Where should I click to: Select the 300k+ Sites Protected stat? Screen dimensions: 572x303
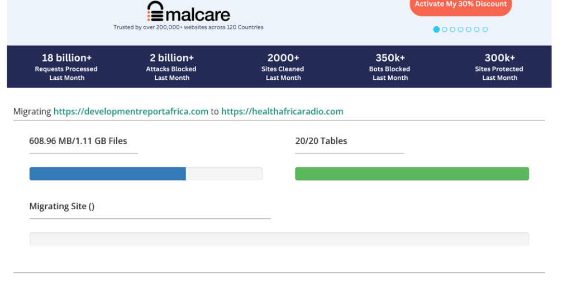tap(499, 67)
